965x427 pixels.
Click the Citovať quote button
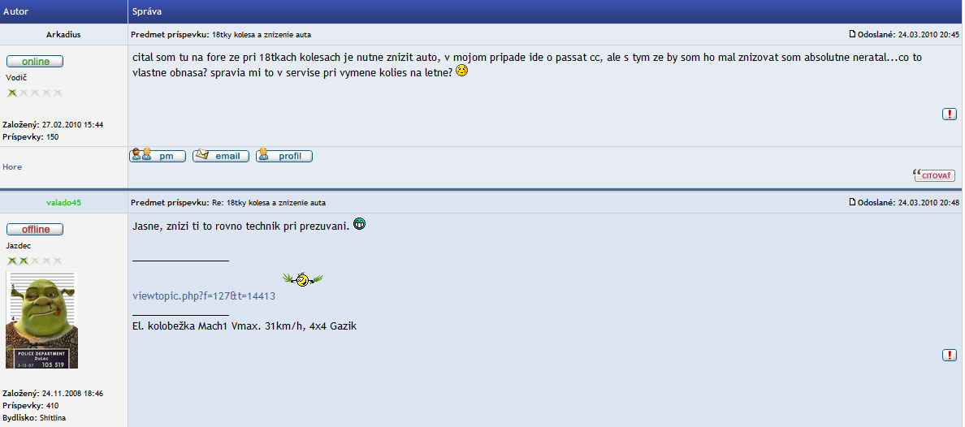point(934,175)
